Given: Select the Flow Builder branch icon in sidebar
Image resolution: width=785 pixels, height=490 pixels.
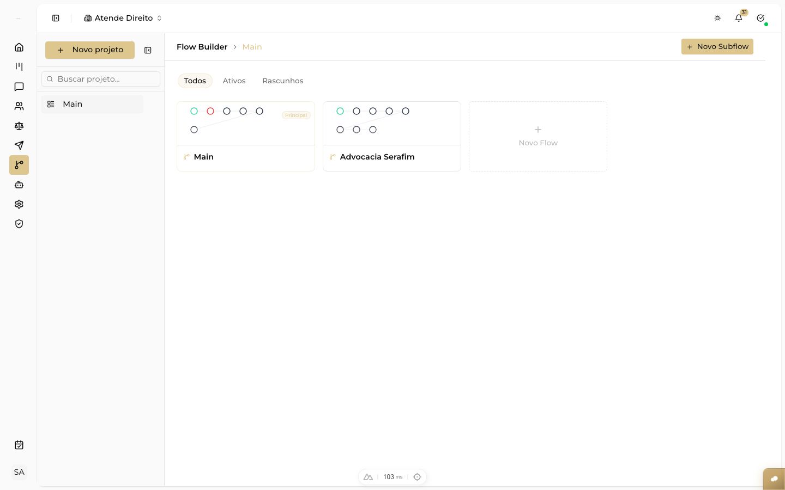Looking at the screenshot, I should (x=19, y=165).
